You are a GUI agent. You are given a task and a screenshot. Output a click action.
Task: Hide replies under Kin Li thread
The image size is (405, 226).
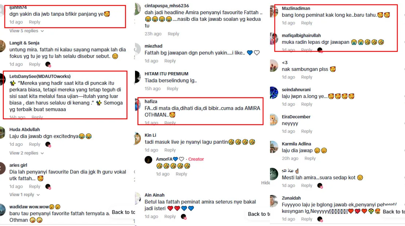pos(266,183)
